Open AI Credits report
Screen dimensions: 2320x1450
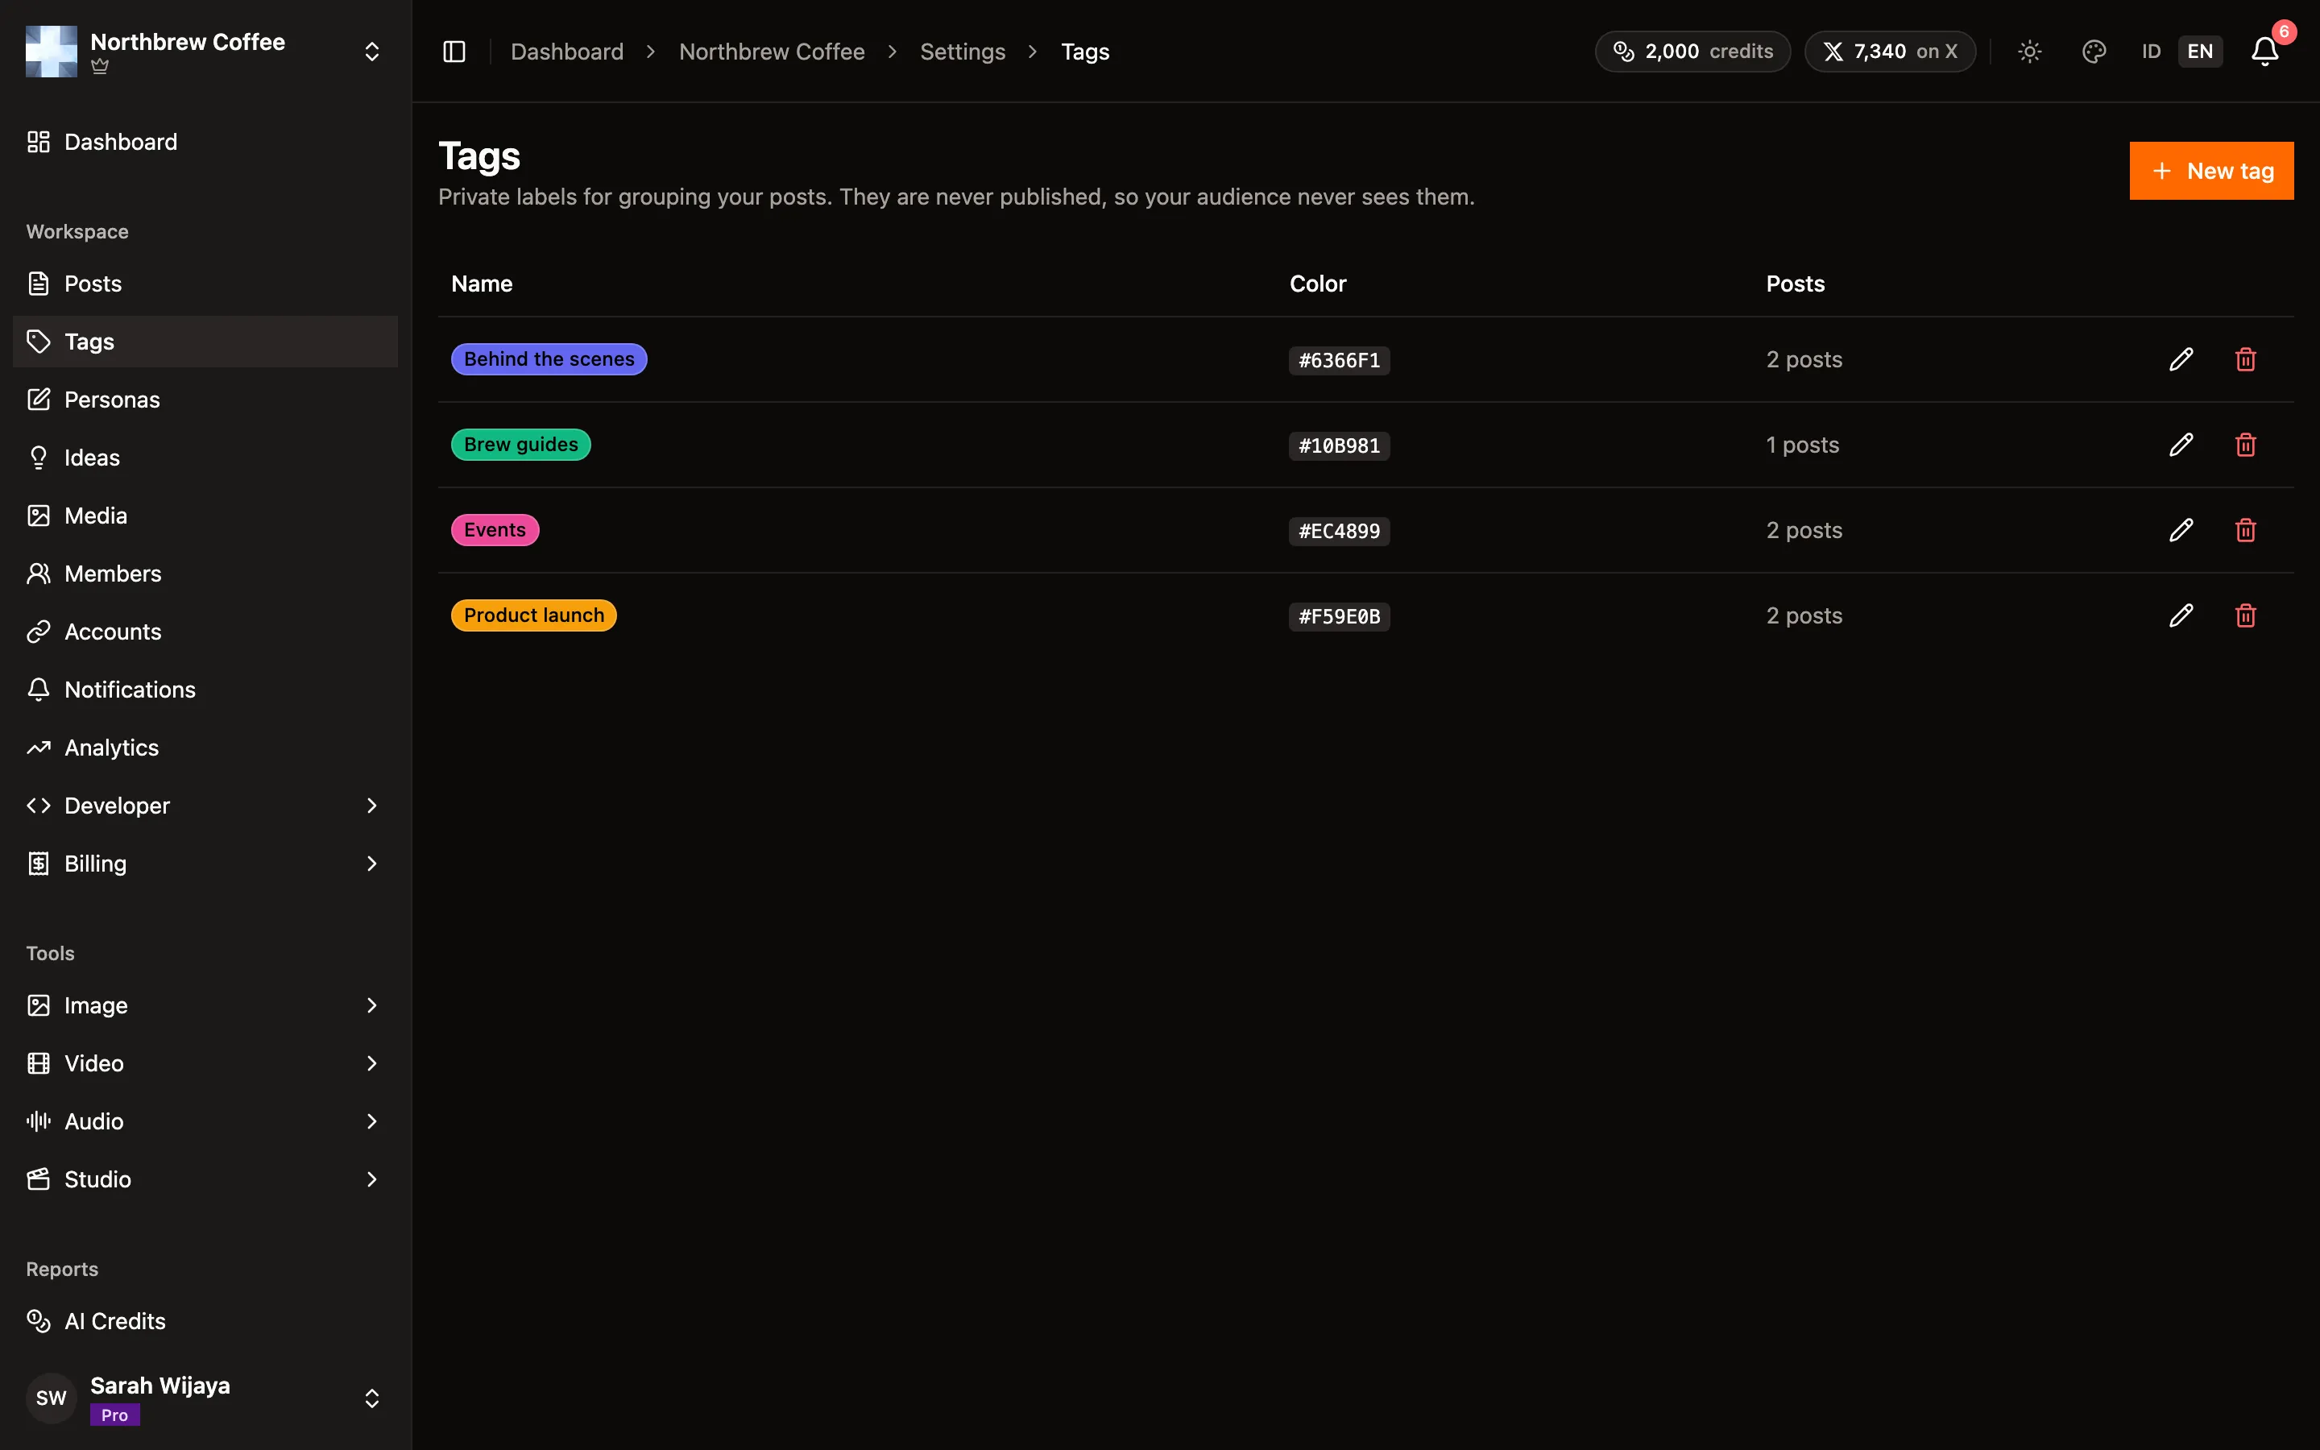205,1321
